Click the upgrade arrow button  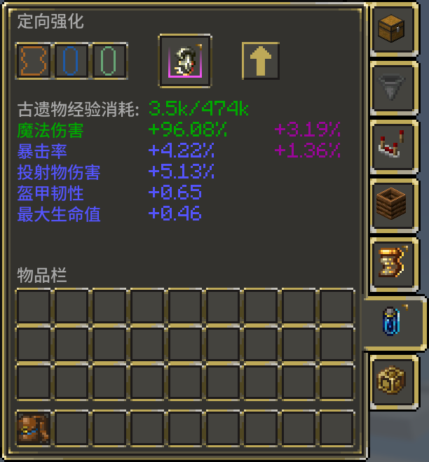pyautogui.click(x=261, y=61)
